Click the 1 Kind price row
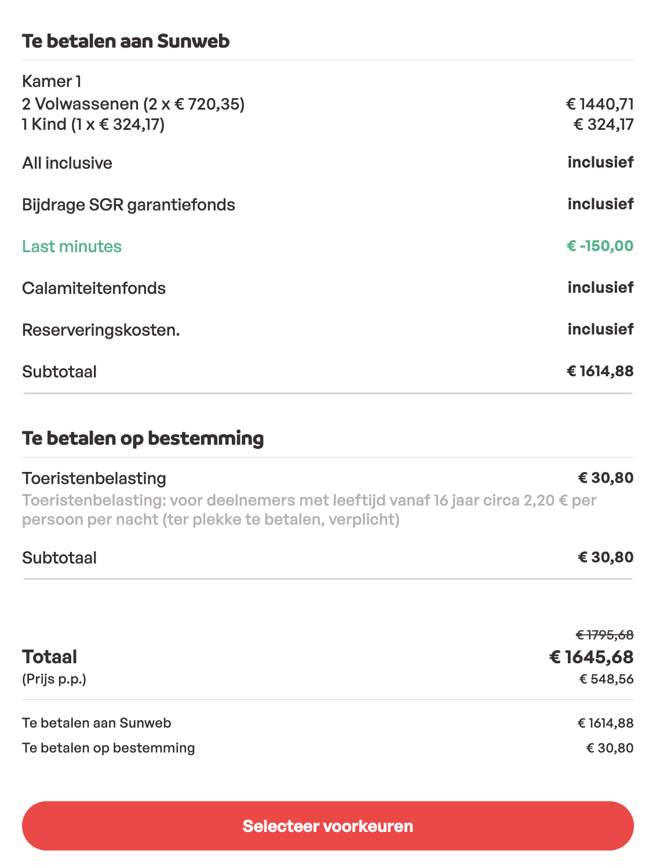This screenshot has height=865, width=656. click(328, 124)
